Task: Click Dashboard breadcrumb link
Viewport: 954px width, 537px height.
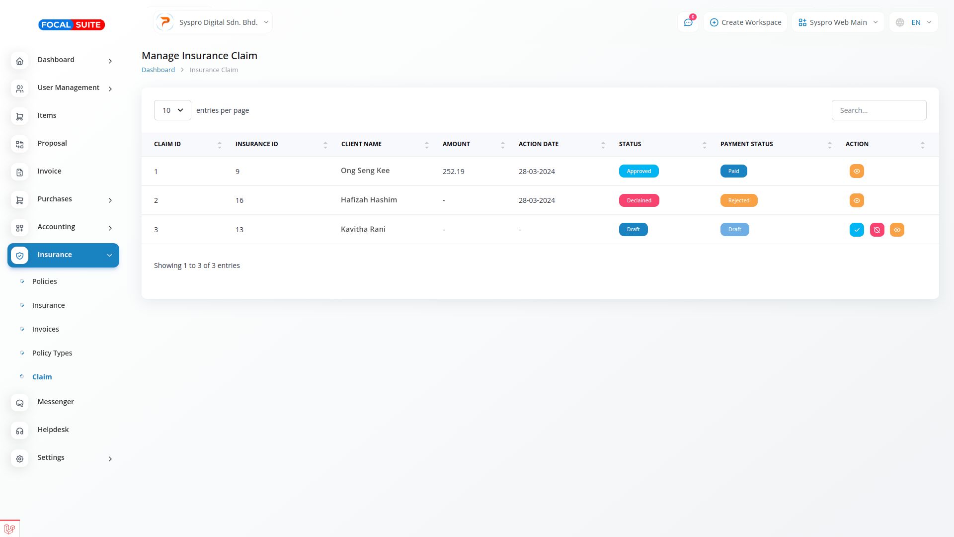Action: (x=158, y=70)
